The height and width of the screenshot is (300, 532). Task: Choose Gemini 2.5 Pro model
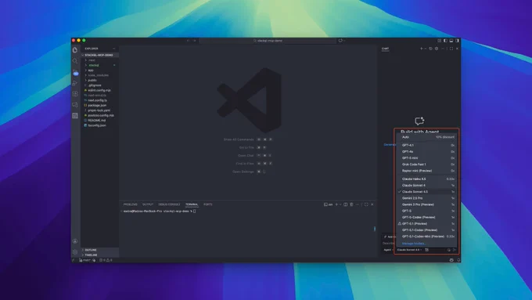tap(427, 198)
